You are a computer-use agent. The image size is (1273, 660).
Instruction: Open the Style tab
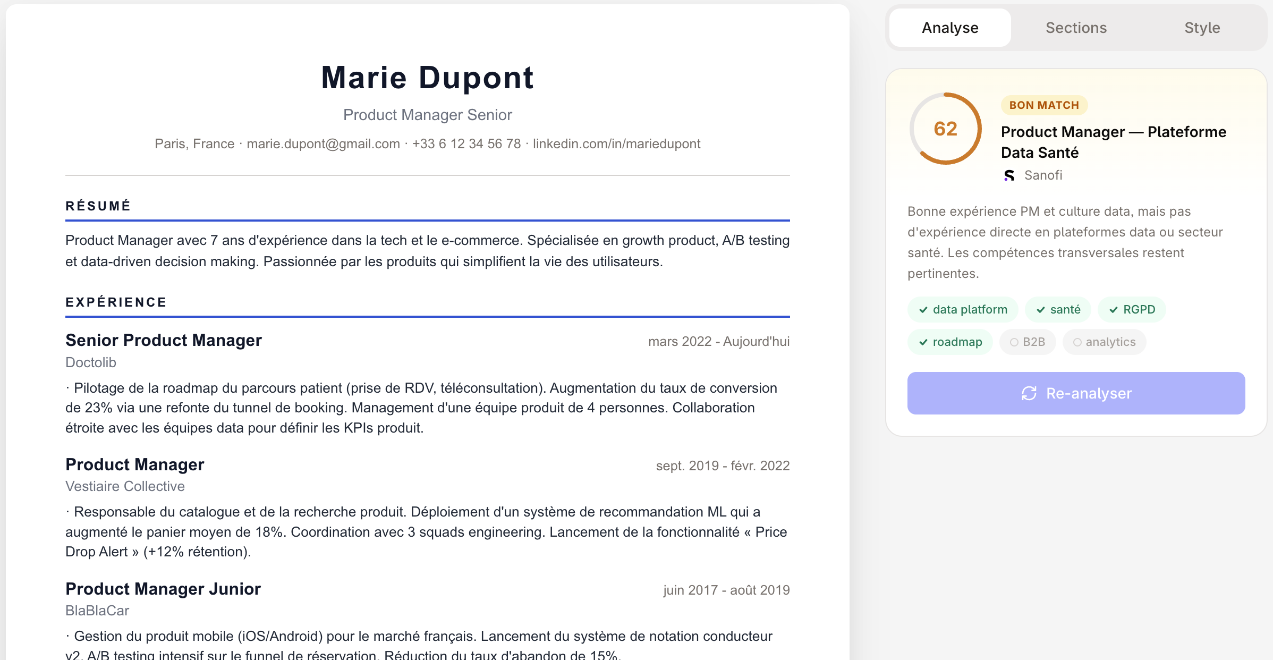1202,28
